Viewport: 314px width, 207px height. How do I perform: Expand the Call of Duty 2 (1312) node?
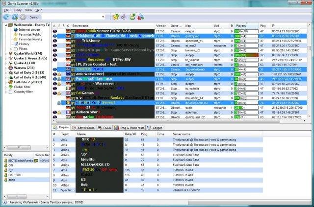[6, 72]
